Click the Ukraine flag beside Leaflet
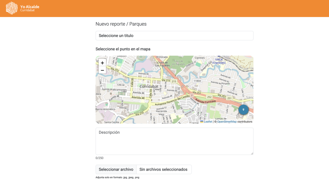 point(202,122)
